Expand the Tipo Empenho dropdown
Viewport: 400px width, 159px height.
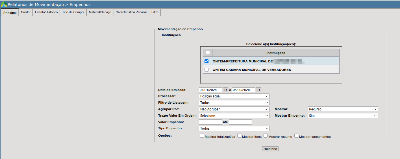234,128
